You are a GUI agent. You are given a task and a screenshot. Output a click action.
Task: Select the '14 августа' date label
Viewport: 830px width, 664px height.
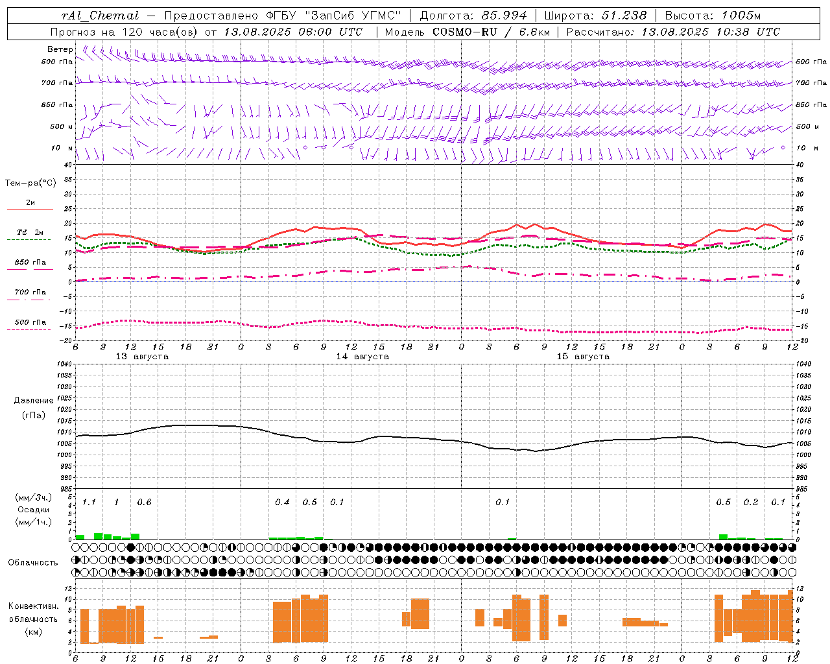tap(362, 357)
